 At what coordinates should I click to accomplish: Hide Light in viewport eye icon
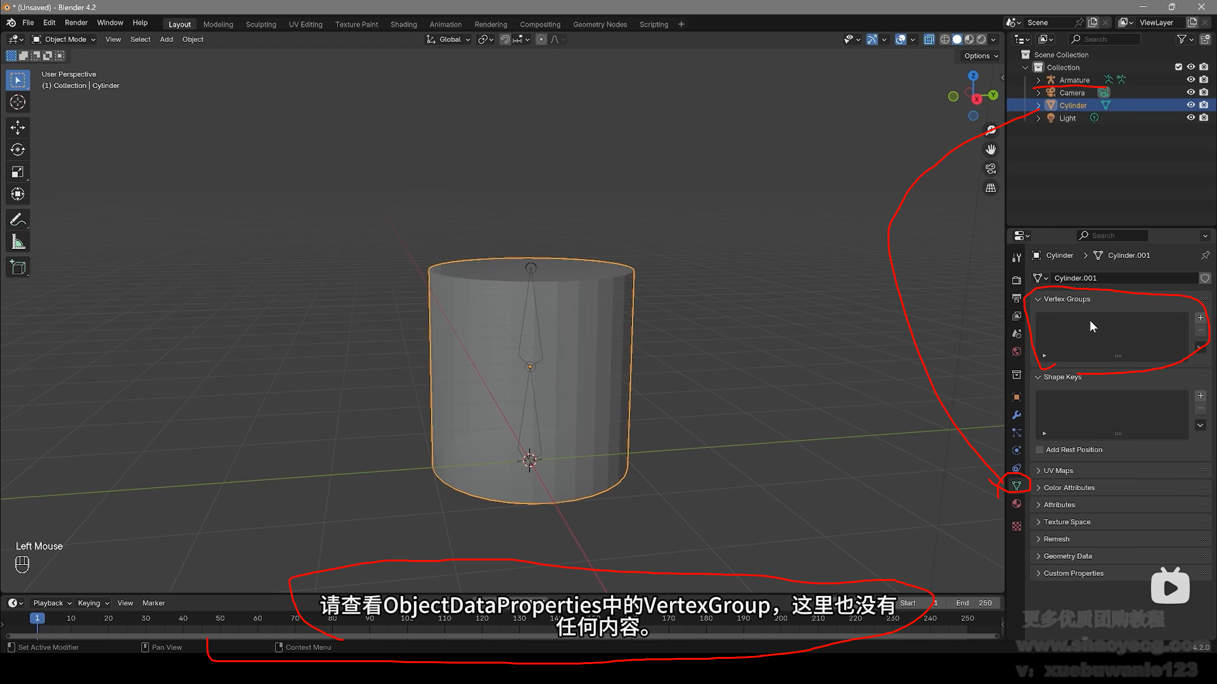tap(1191, 118)
